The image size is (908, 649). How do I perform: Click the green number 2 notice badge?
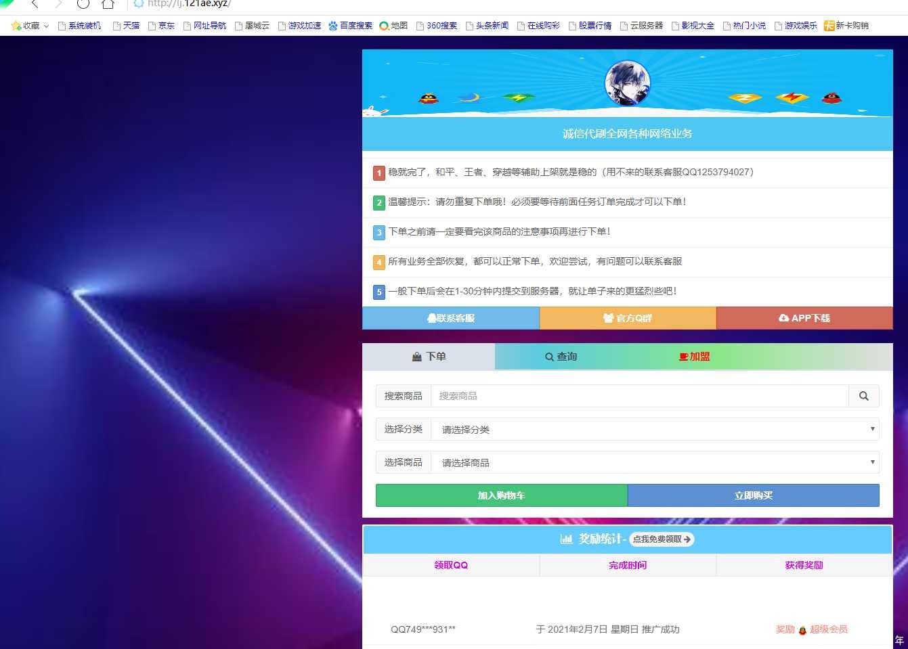click(x=379, y=202)
